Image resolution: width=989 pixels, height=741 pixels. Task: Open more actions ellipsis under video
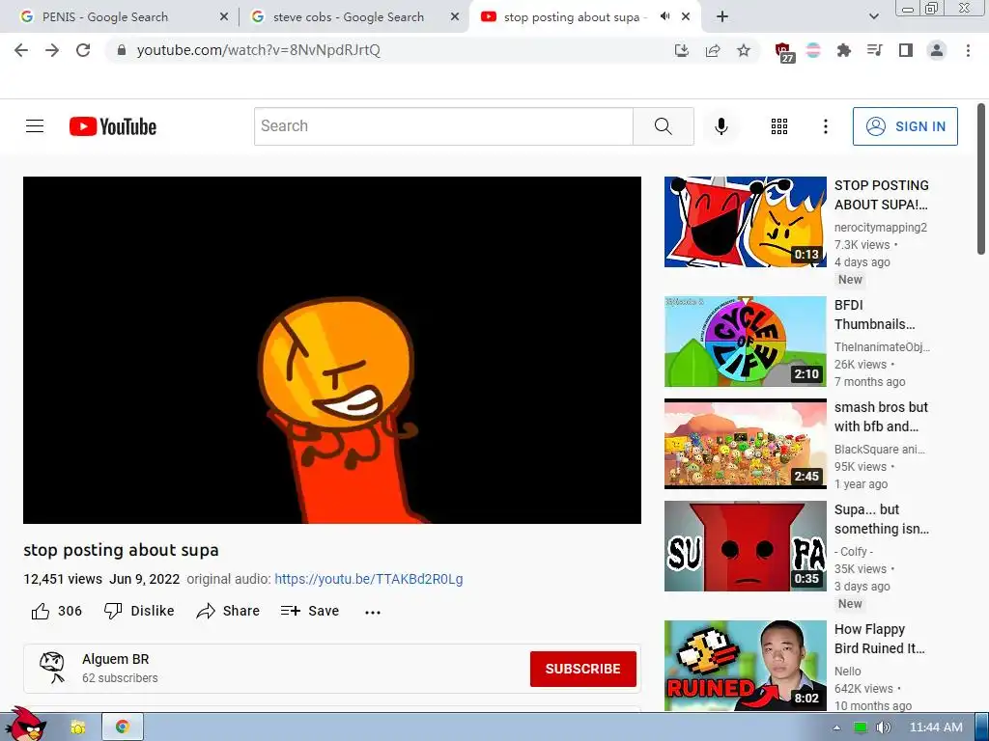click(x=373, y=612)
